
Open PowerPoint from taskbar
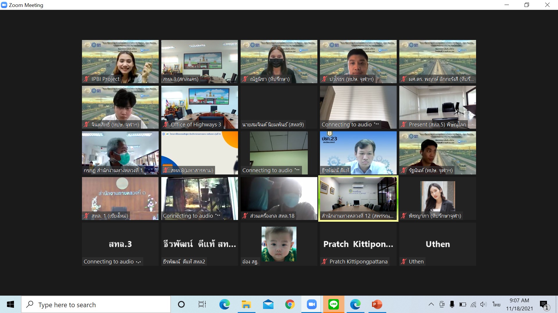[x=377, y=304]
